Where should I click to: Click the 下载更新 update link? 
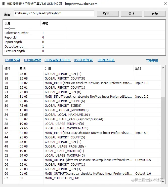152,60
